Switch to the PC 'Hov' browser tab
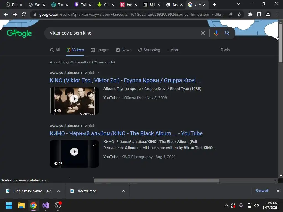Viewport: 283px width, 212px height. pos(126,5)
